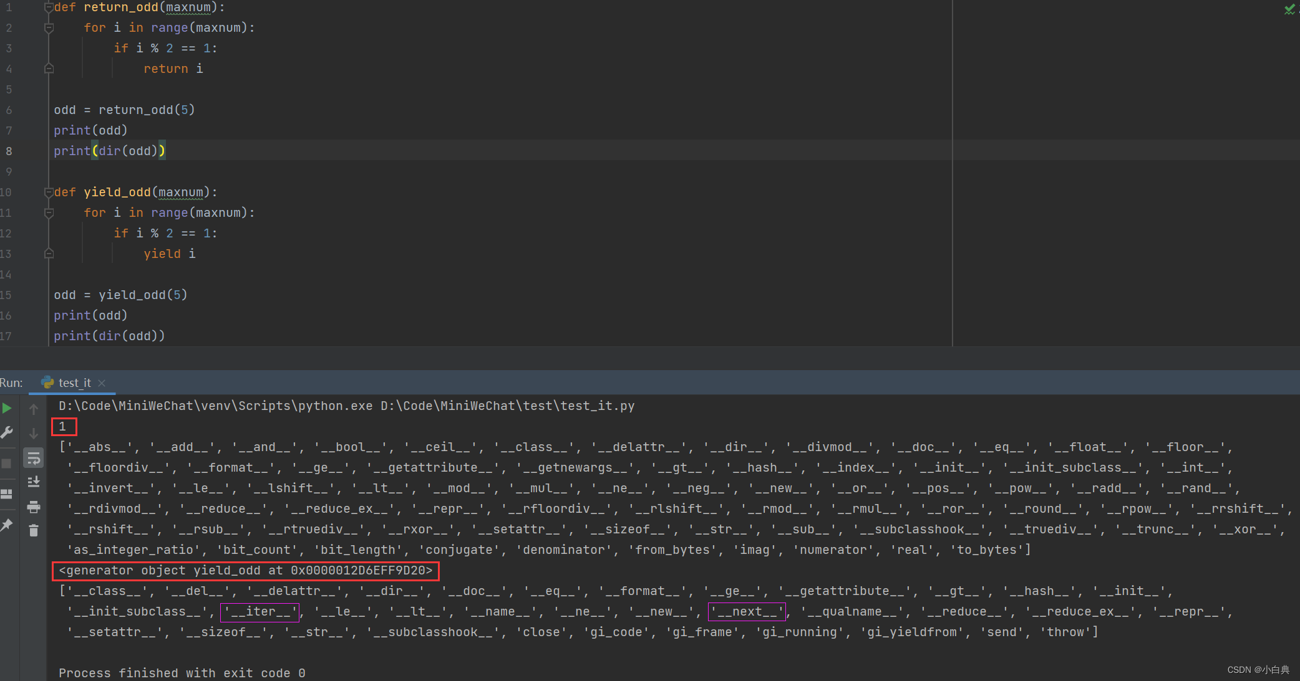
Task: Click generator object yield_odd output line
Action: click(x=245, y=570)
